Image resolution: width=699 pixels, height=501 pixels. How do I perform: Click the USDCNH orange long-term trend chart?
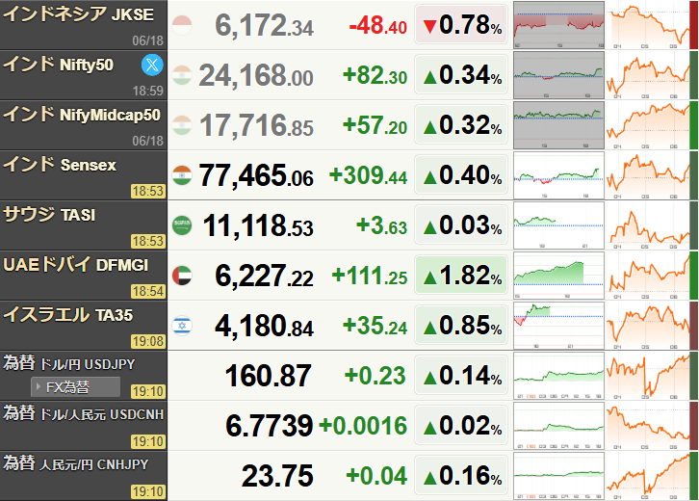pos(648,426)
